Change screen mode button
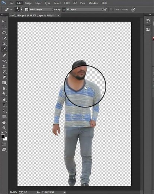Screen dimensions: 154x194 tap(4, 149)
